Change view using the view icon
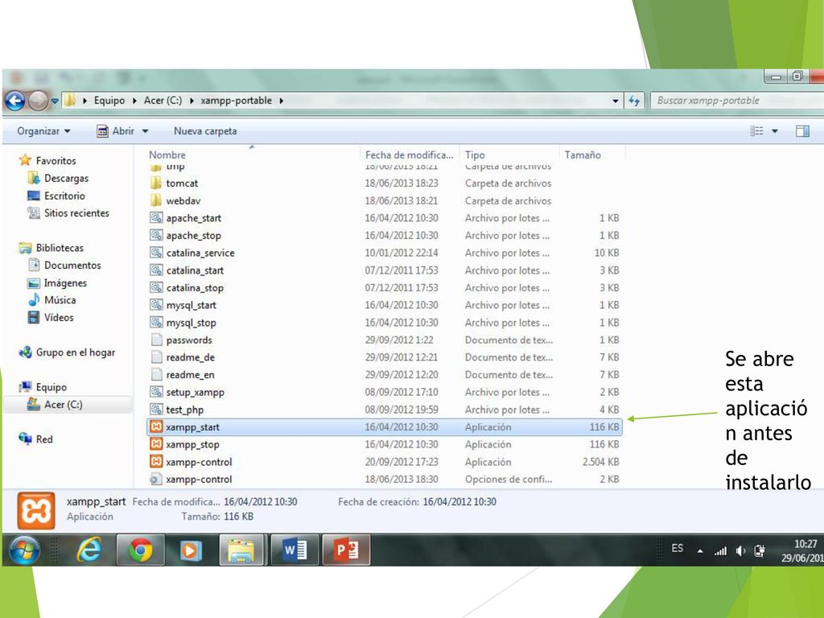Screen dimensions: 824x618 (756, 131)
